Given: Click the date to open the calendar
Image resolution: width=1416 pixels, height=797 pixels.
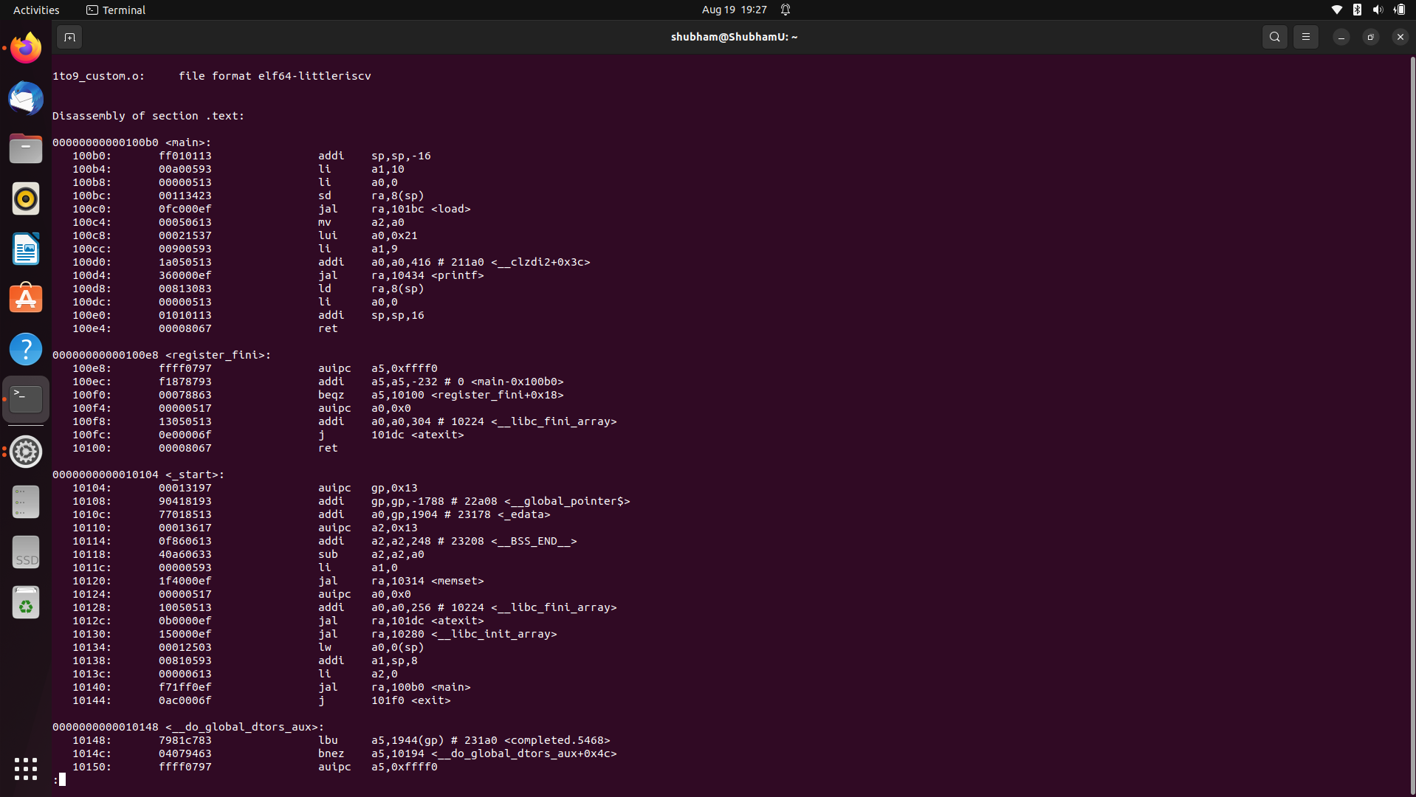Looking at the screenshot, I should [x=733, y=10].
